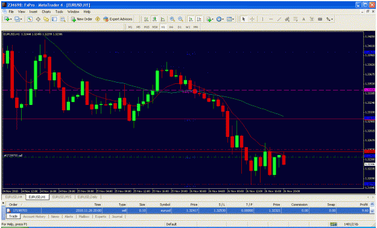
Task: Open the Insert menu
Action: pos(33,11)
